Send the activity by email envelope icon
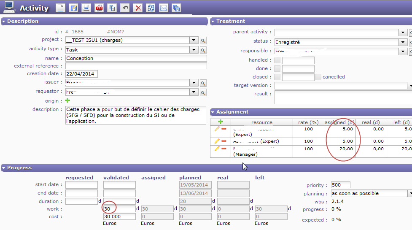The height and width of the screenshot is (230, 412). 163,8
